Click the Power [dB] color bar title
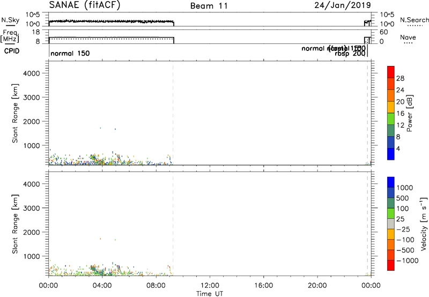The image size is (429, 297). [x=410, y=113]
